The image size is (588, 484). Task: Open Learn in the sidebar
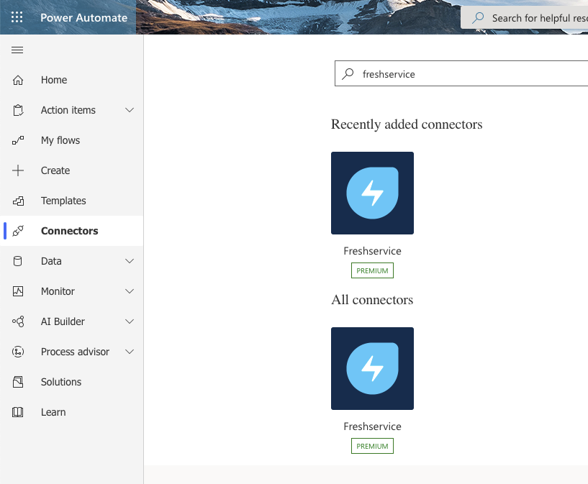click(x=72, y=412)
